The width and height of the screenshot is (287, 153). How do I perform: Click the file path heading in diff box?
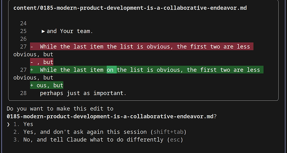click(130, 8)
